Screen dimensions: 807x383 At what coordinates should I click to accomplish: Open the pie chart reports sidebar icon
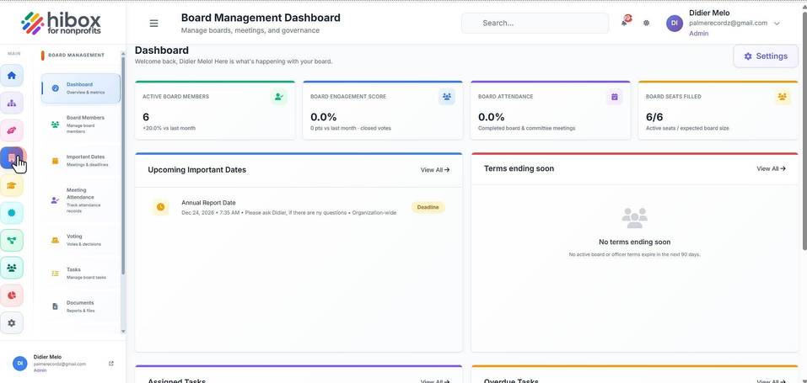pos(11,295)
